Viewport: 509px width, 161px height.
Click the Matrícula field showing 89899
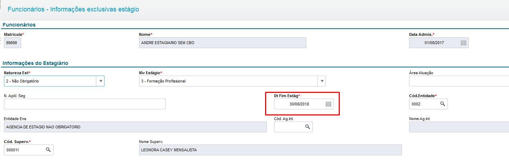pyautogui.click(x=13, y=43)
